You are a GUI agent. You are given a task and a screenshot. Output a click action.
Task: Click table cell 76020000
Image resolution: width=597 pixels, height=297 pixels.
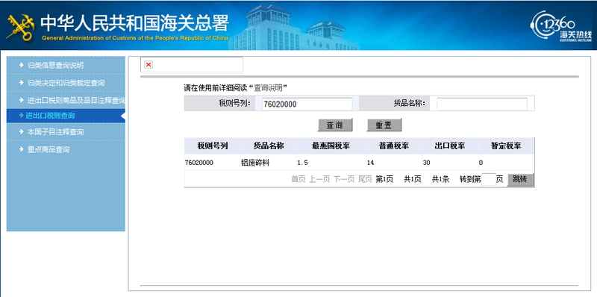click(x=199, y=163)
